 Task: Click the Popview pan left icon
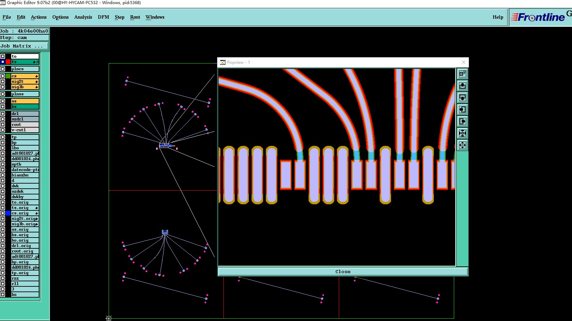coord(462,110)
